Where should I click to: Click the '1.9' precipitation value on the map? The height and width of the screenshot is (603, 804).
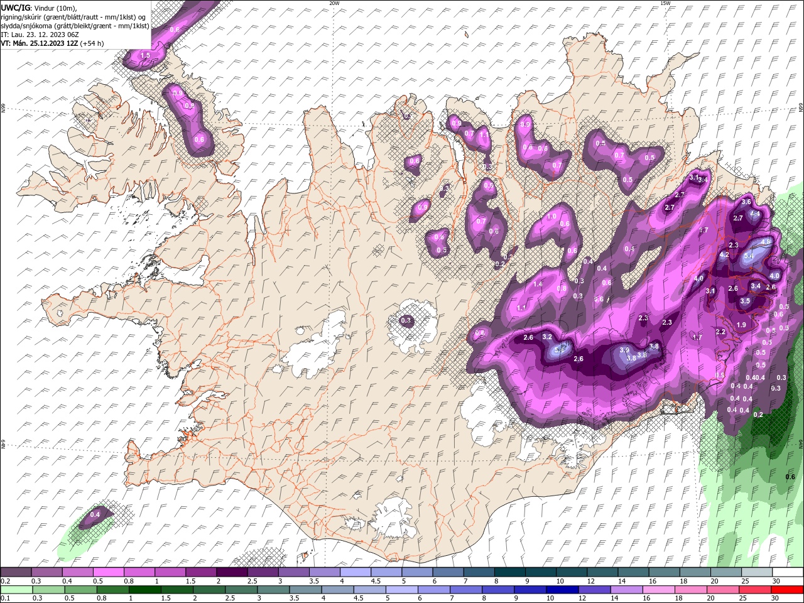pos(741,325)
